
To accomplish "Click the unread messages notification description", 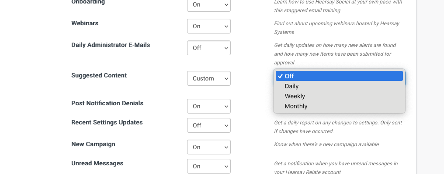I will (x=336, y=167).
